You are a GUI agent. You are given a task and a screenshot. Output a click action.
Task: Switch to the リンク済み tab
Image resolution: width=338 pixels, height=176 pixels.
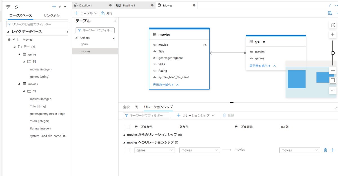pyautogui.click(x=52, y=16)
